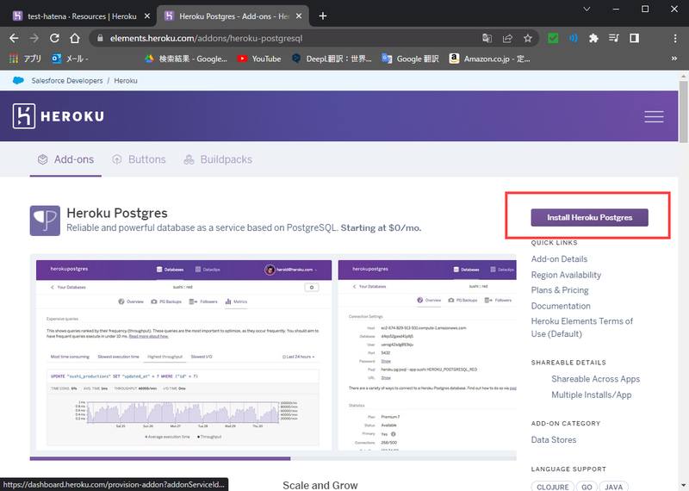The height and width of the screenshot is (491, 689).
Task: Open the 検索結果 Google Drive bookmark
Action: pos(186,59)
